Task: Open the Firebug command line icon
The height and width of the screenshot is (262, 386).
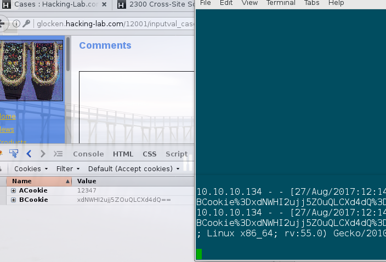Action: point(58,154)
